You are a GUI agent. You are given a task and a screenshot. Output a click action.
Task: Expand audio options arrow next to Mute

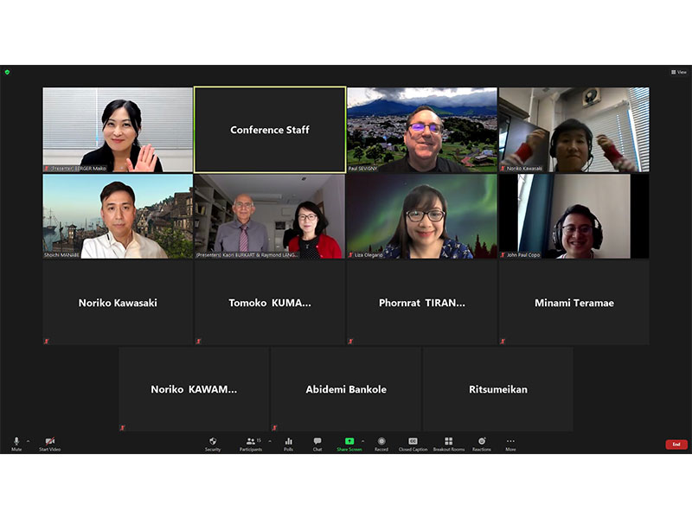tap(28, 441)
